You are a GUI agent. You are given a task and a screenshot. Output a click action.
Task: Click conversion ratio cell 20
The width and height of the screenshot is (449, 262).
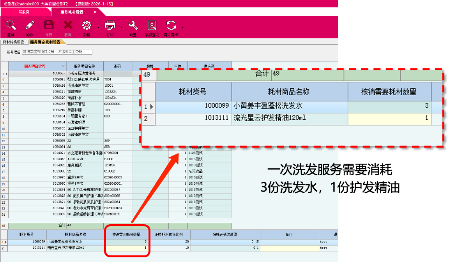170,242
